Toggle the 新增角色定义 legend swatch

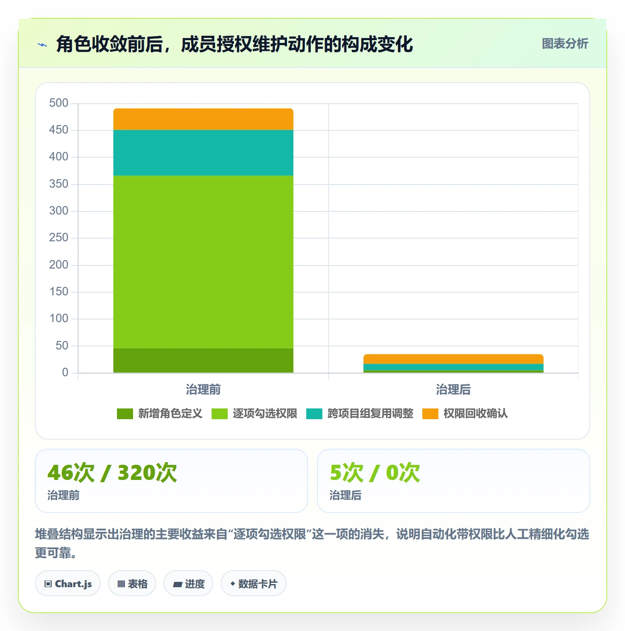click(125, 414)
